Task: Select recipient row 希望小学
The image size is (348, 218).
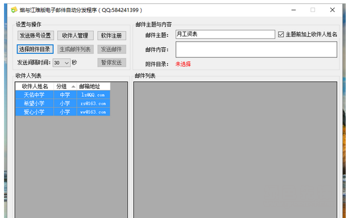Action: click(63, 103)
